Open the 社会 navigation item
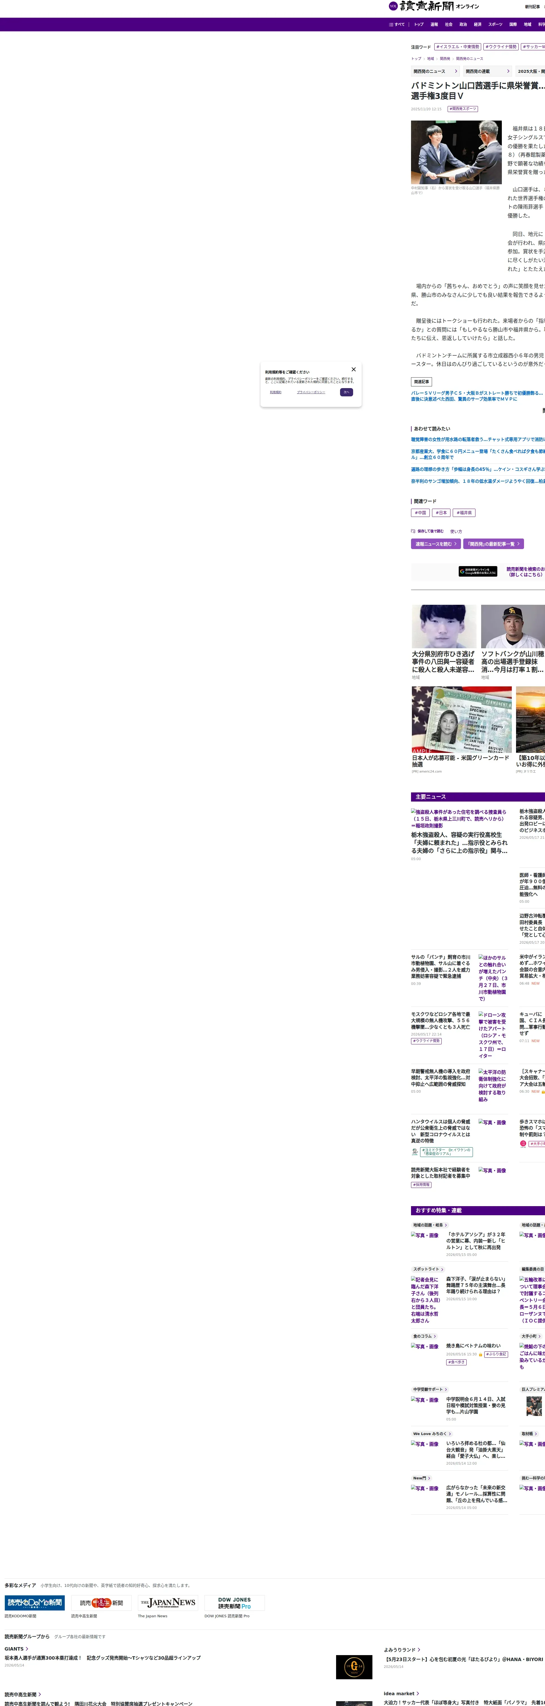Screen dimensions: 545x1706 coord(448,24)
